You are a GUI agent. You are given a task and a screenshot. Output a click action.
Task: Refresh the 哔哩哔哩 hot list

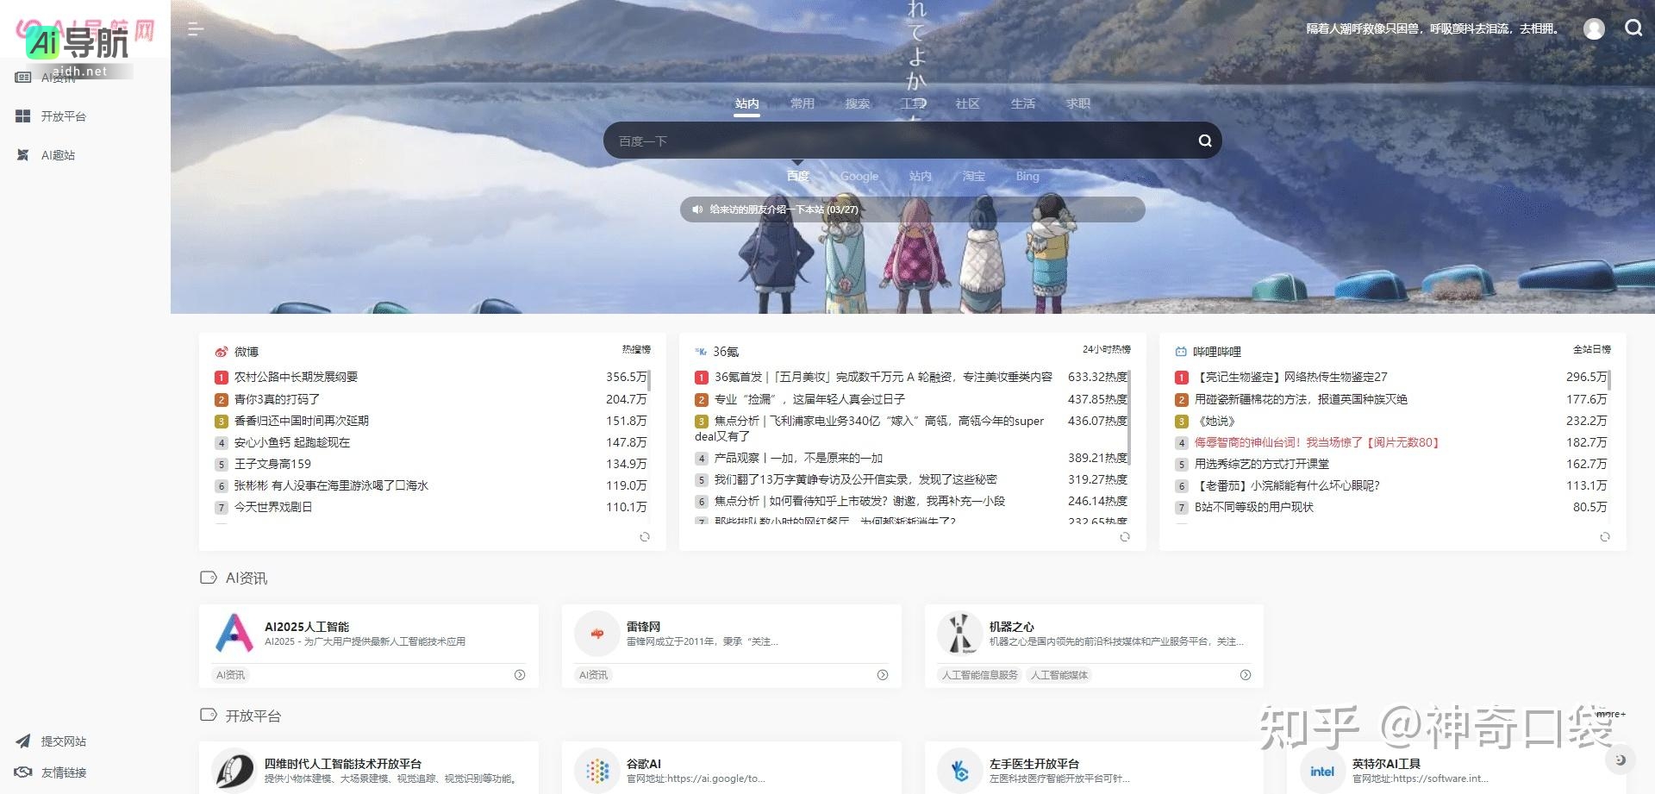coord(1604,536)
